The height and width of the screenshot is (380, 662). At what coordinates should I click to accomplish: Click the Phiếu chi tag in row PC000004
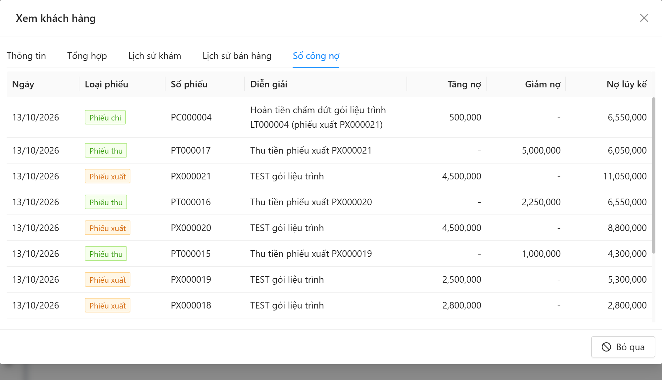[x=105, y=118]
